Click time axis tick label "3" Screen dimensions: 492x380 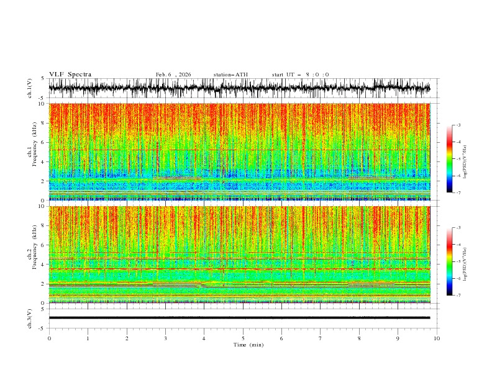[x=165, y=338]
